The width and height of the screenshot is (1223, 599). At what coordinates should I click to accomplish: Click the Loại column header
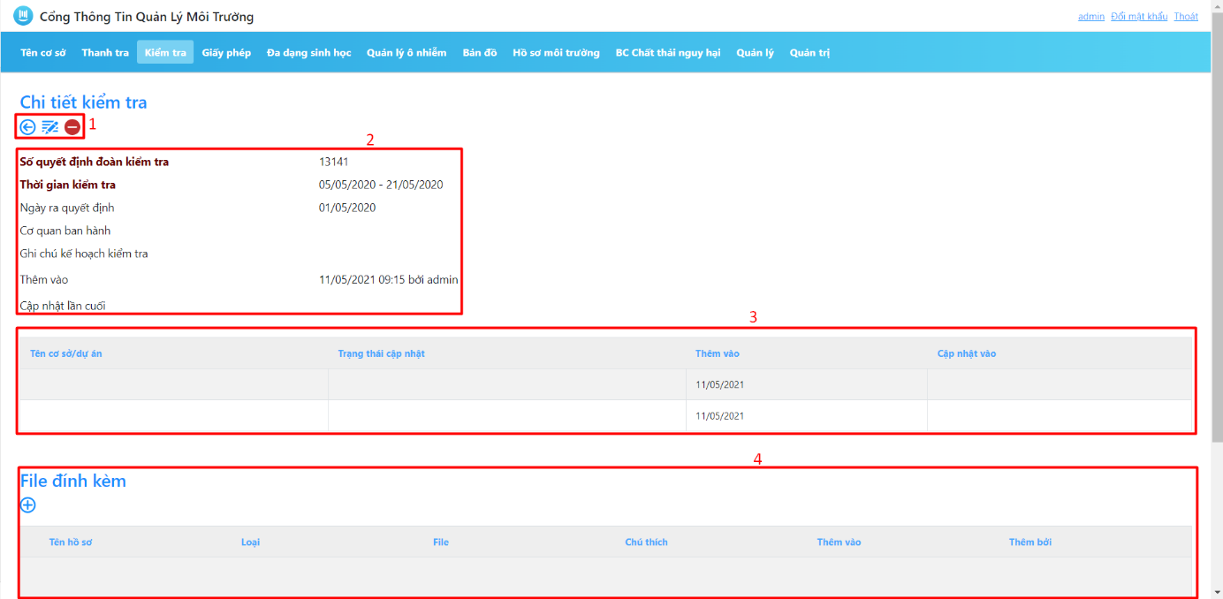[251, 542]
